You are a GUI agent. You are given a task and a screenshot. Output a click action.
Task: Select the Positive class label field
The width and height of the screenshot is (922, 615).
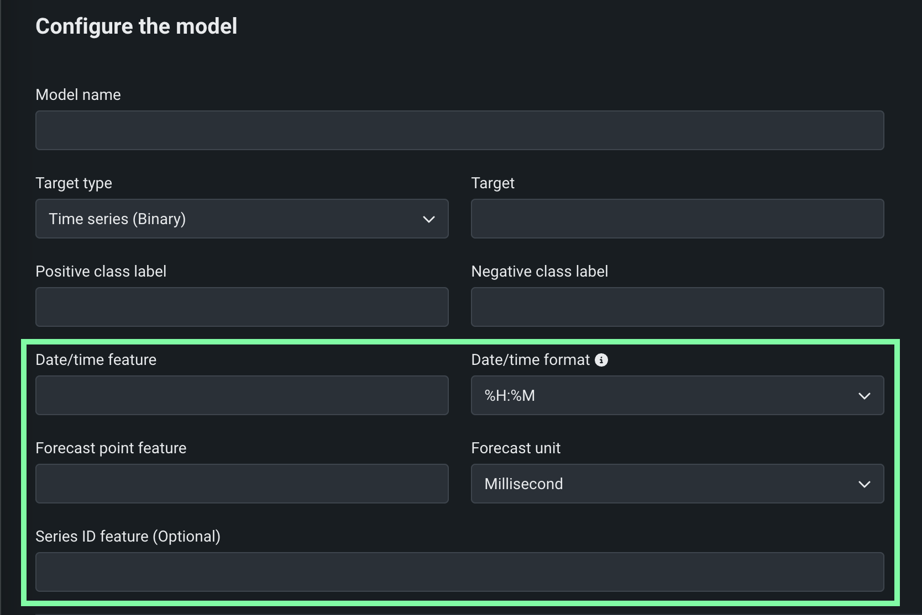coord(242,307)
